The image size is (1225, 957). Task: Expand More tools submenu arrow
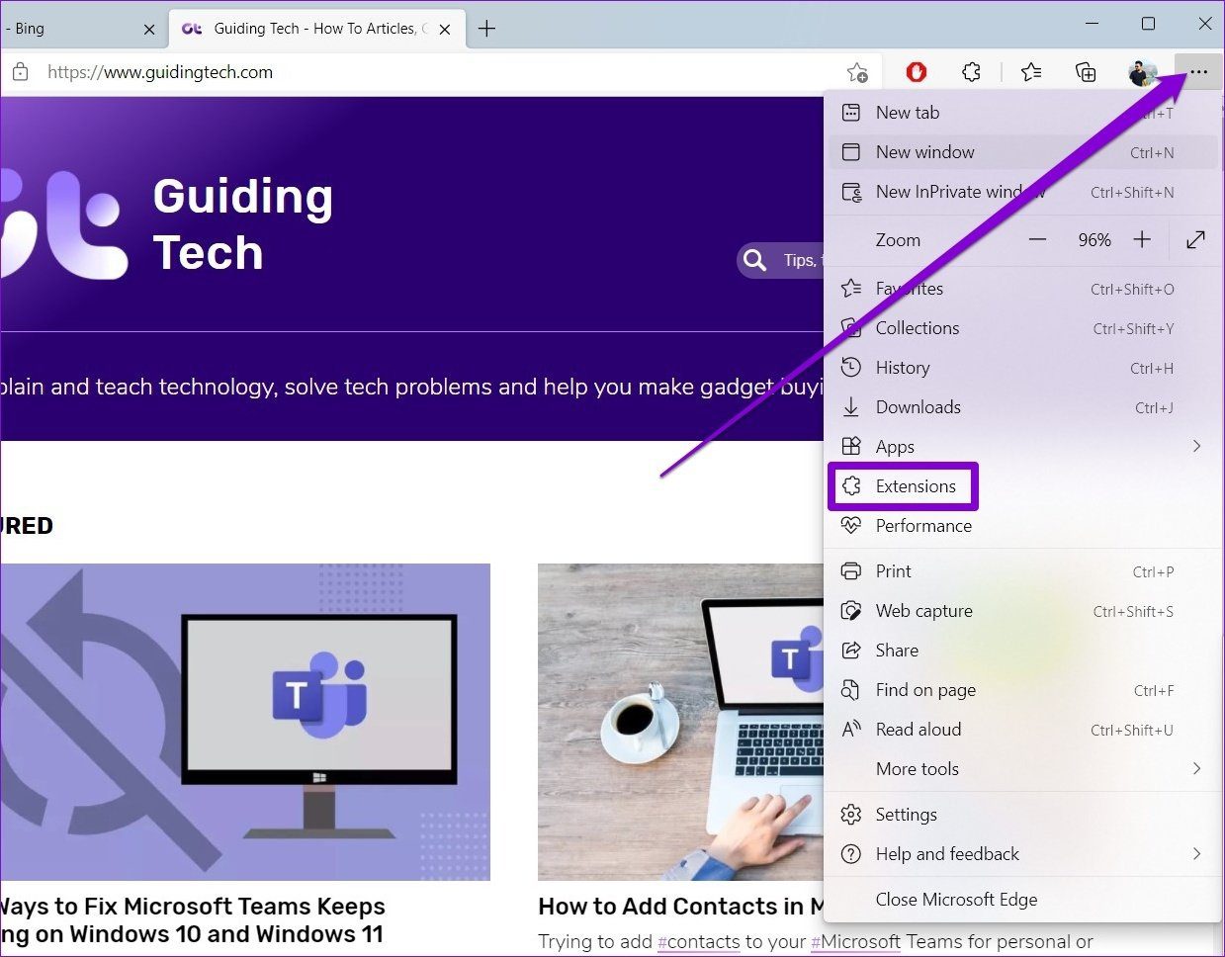[x=1196, y=769]
